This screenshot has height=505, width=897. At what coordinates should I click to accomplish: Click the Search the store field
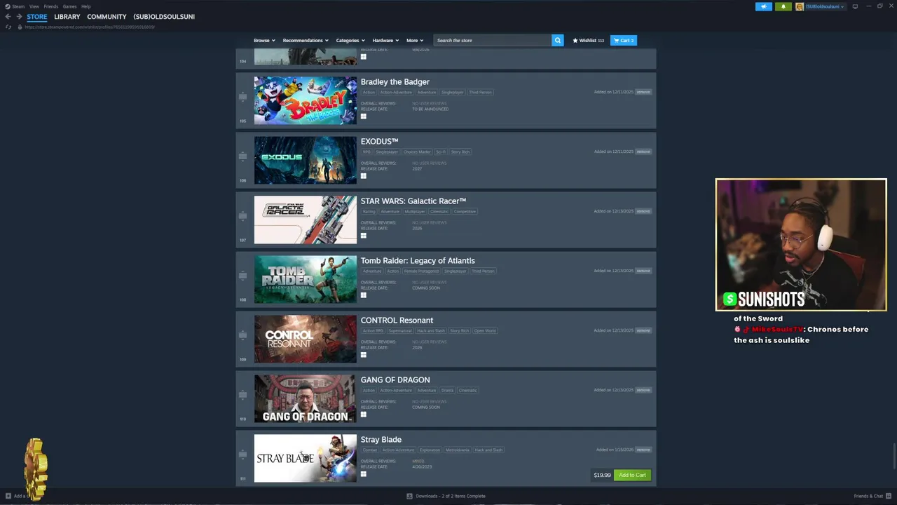point(492,40)
